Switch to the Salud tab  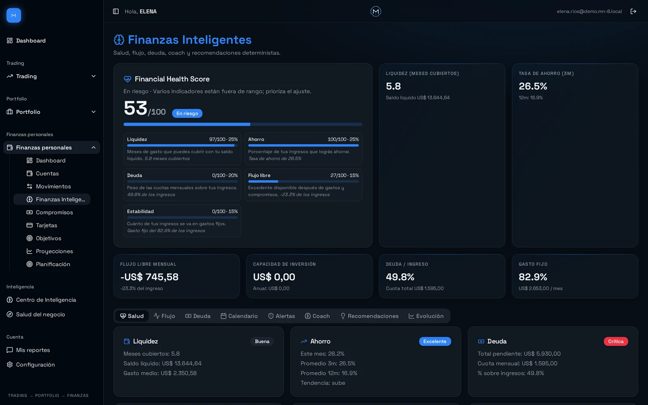coord(132,316)
